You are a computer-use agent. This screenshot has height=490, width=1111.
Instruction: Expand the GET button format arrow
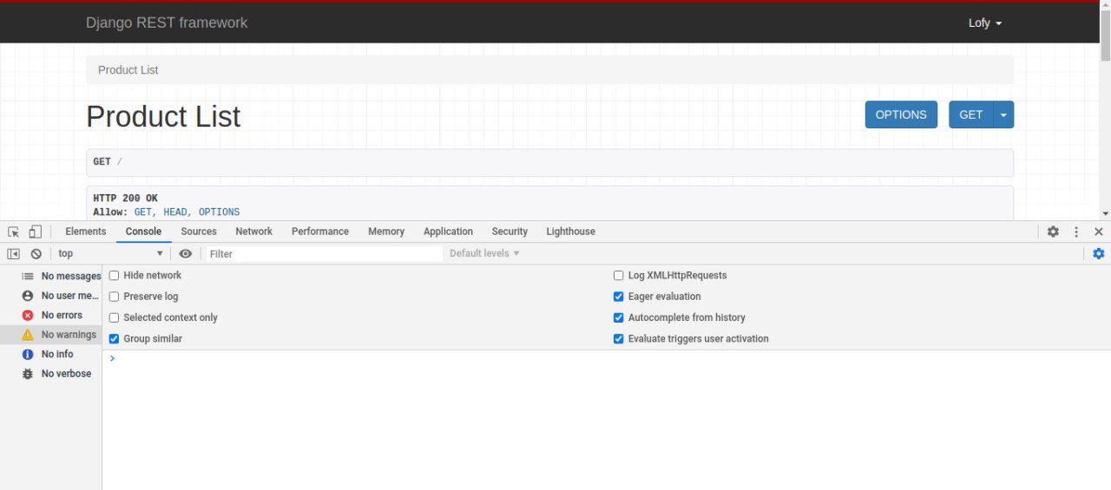[1003, 114]
